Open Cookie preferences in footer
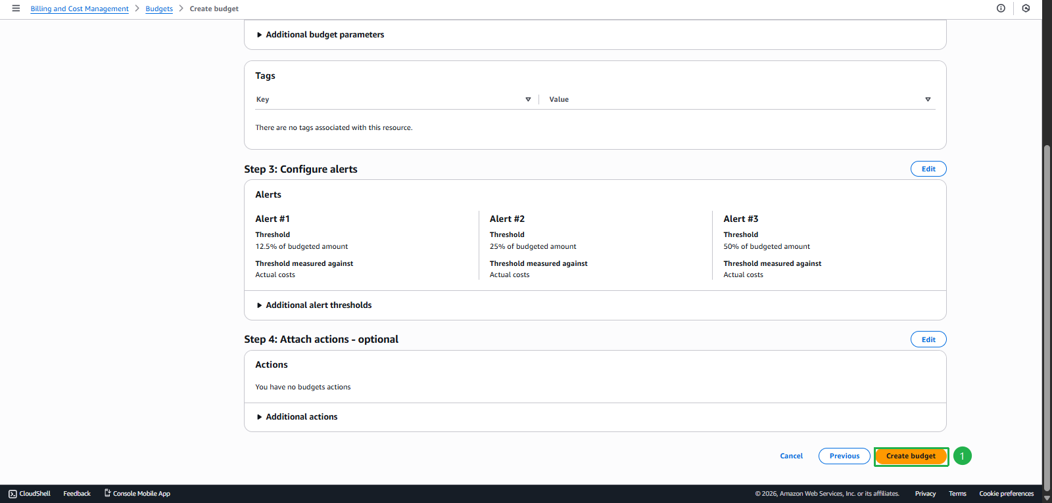This screenshot has height=503, width=1052. (x=1006, y=494)
